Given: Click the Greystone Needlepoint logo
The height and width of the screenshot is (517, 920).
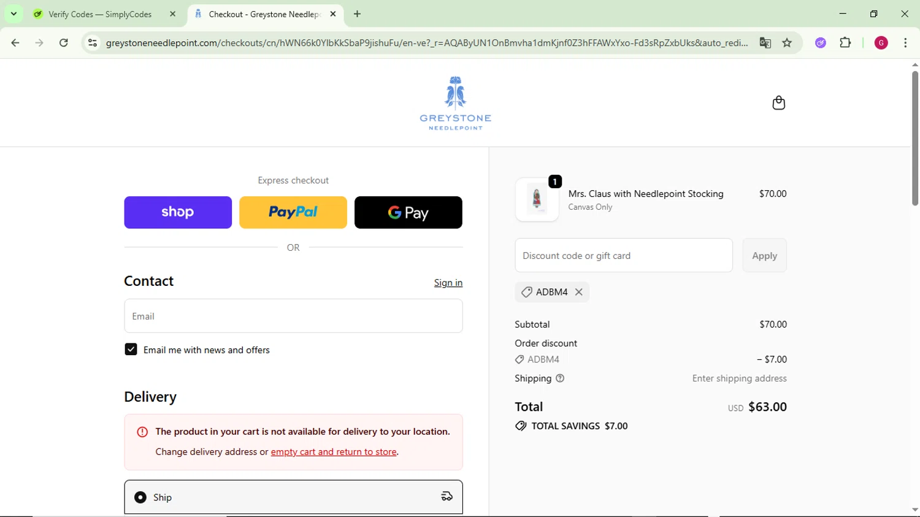Looking at the screenshot, I should (x=456, y=103).
